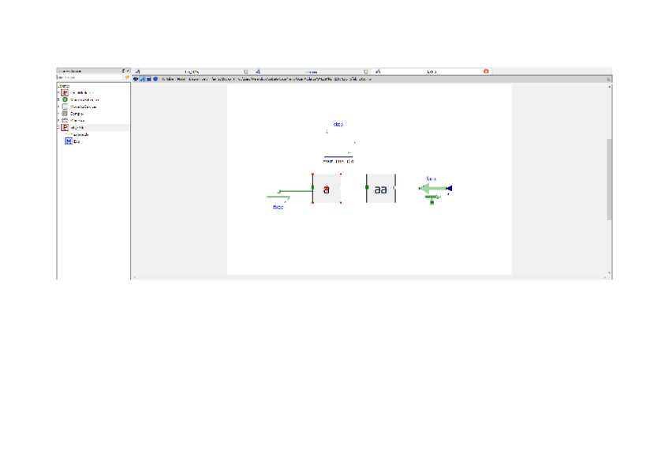
Task: Float the Libraries Browser panel
Action: [123, 71]
